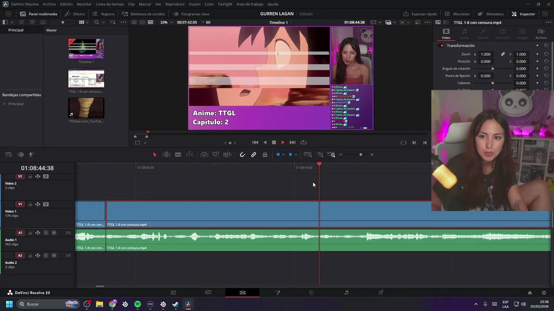Select the Blade edit tool

(178, 155)
